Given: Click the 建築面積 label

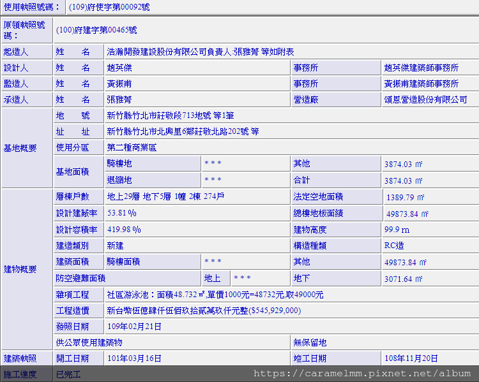Looking at the screenshot, I should click(x=72, y=261).
